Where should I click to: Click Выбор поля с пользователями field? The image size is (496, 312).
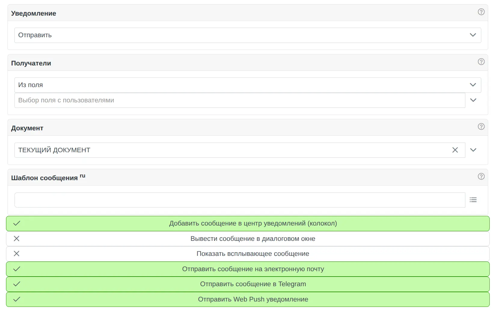coord(240,100)
